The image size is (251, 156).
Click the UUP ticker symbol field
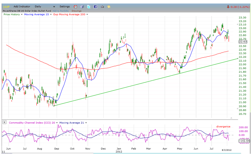[x=6, y=6]
